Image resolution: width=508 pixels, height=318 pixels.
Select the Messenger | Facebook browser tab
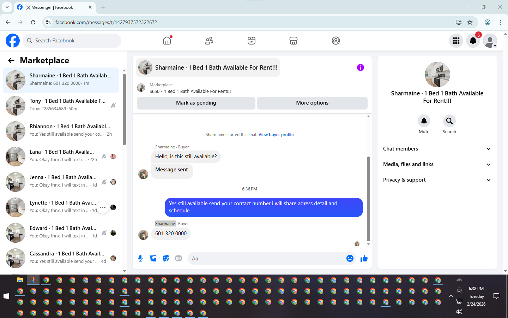[54, 7]
